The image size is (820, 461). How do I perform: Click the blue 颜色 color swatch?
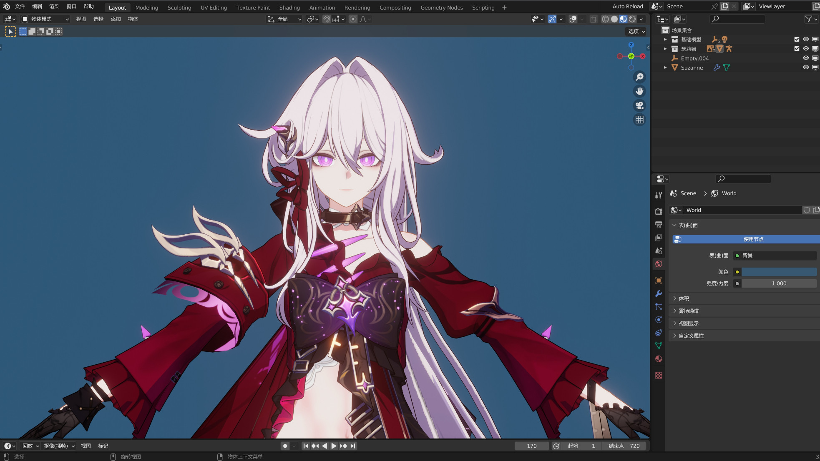pyautogui.click(x=779, y=272)
